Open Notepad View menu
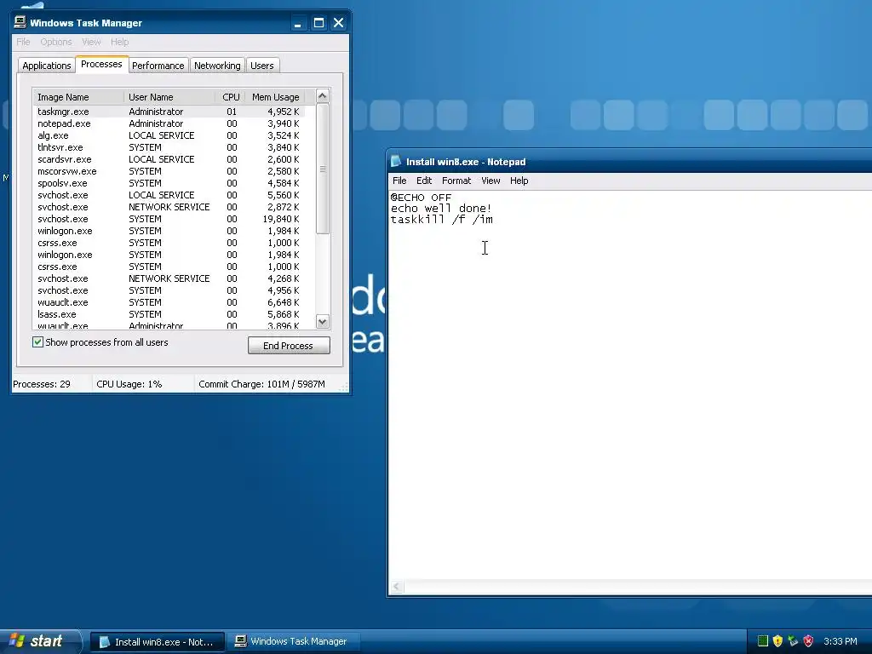Viewport: 872px width, 654px height. pos(490,181)
